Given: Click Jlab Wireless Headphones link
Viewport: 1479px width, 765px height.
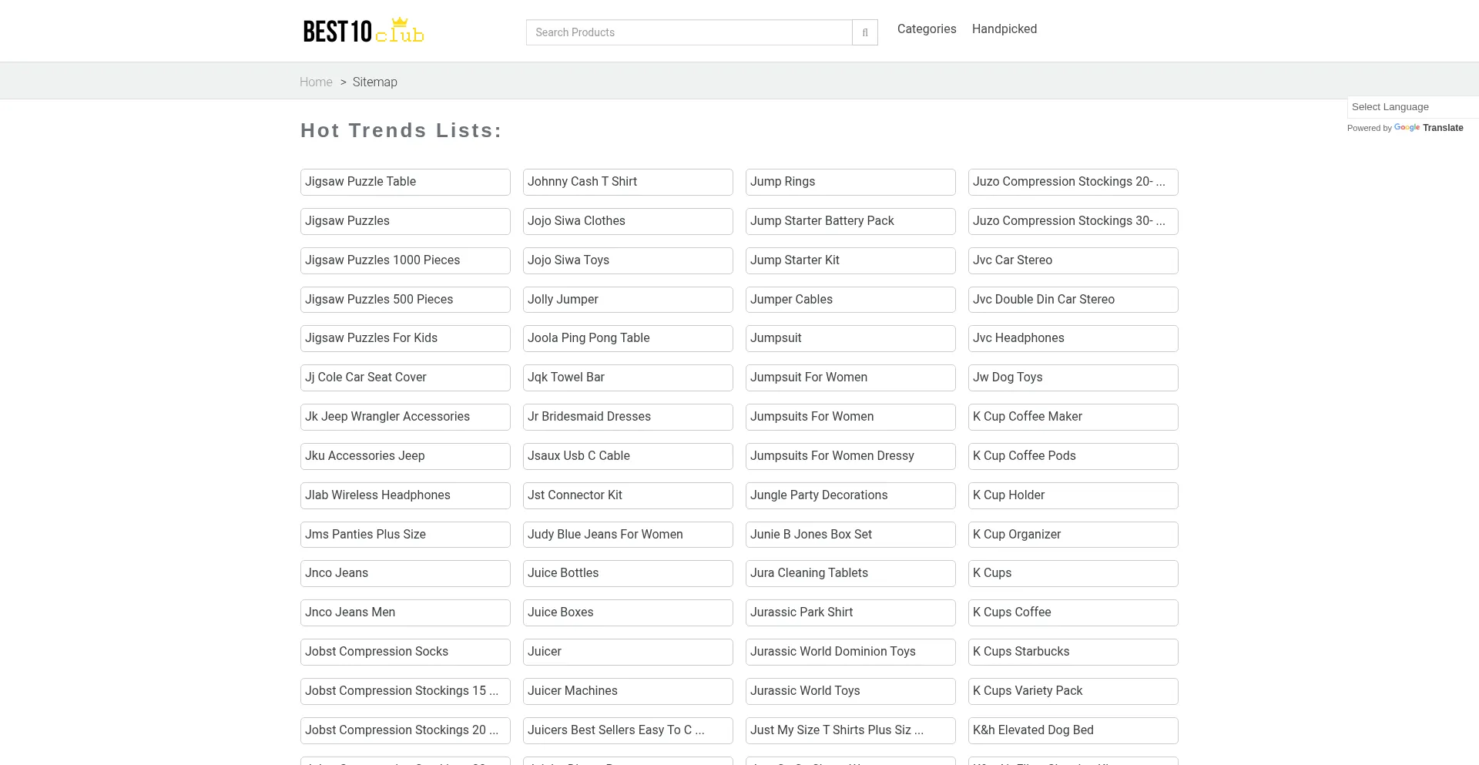Looking at the screenshot, I should (404, 495).
